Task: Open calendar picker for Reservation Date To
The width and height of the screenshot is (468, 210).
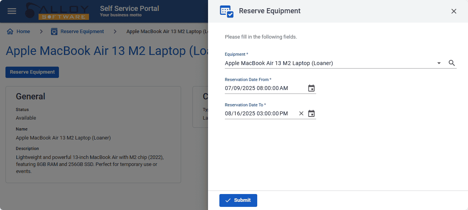Action: (x=311, y=114)
